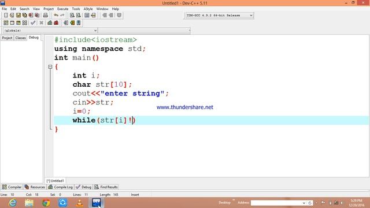Image resolution: width=370 pixels, height=208 pixels.
Task: Open the Search menu
Action: [x=24, y=9]
